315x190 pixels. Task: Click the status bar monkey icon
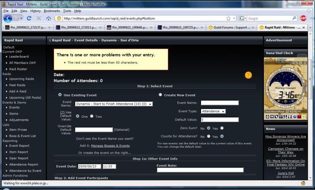point(303,183)
